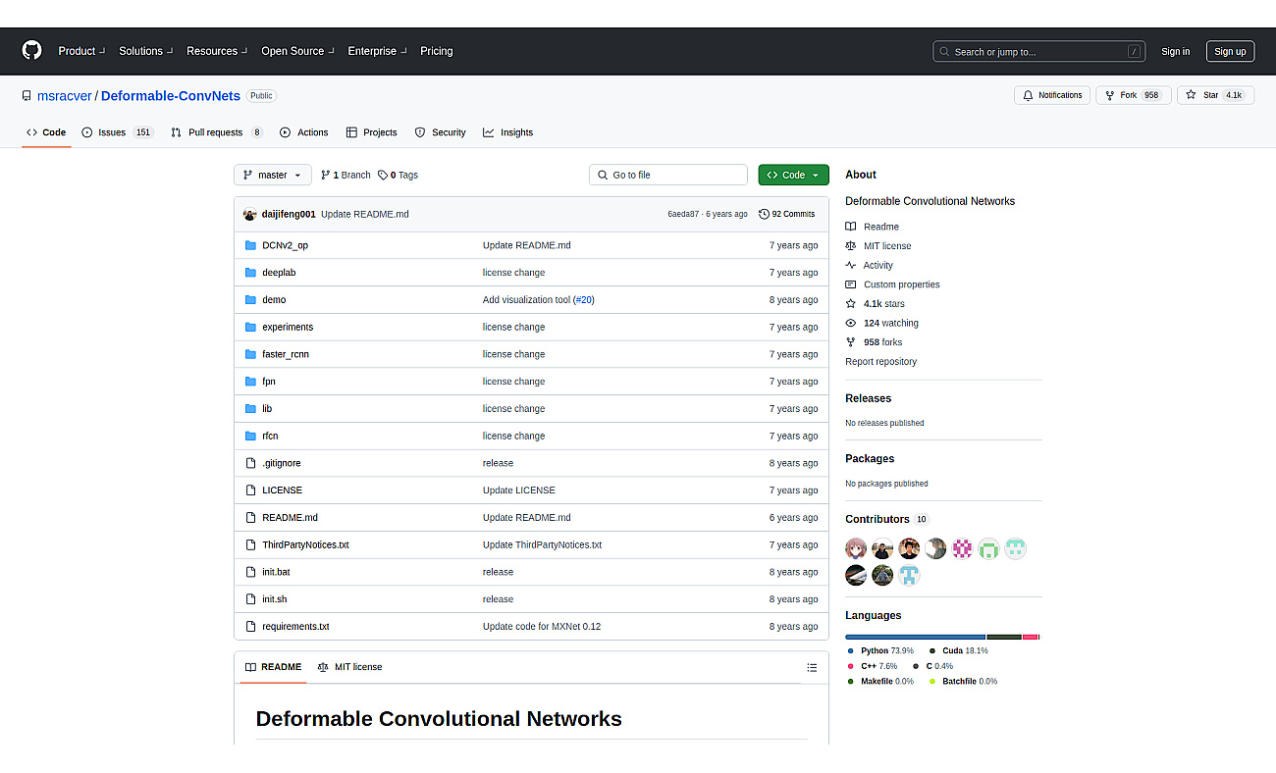Select the MIT license tab above README
Screen dimensions: 1276x773
[349, 667]
